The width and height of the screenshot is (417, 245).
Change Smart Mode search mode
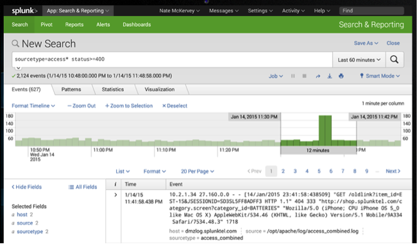(380, 76)
